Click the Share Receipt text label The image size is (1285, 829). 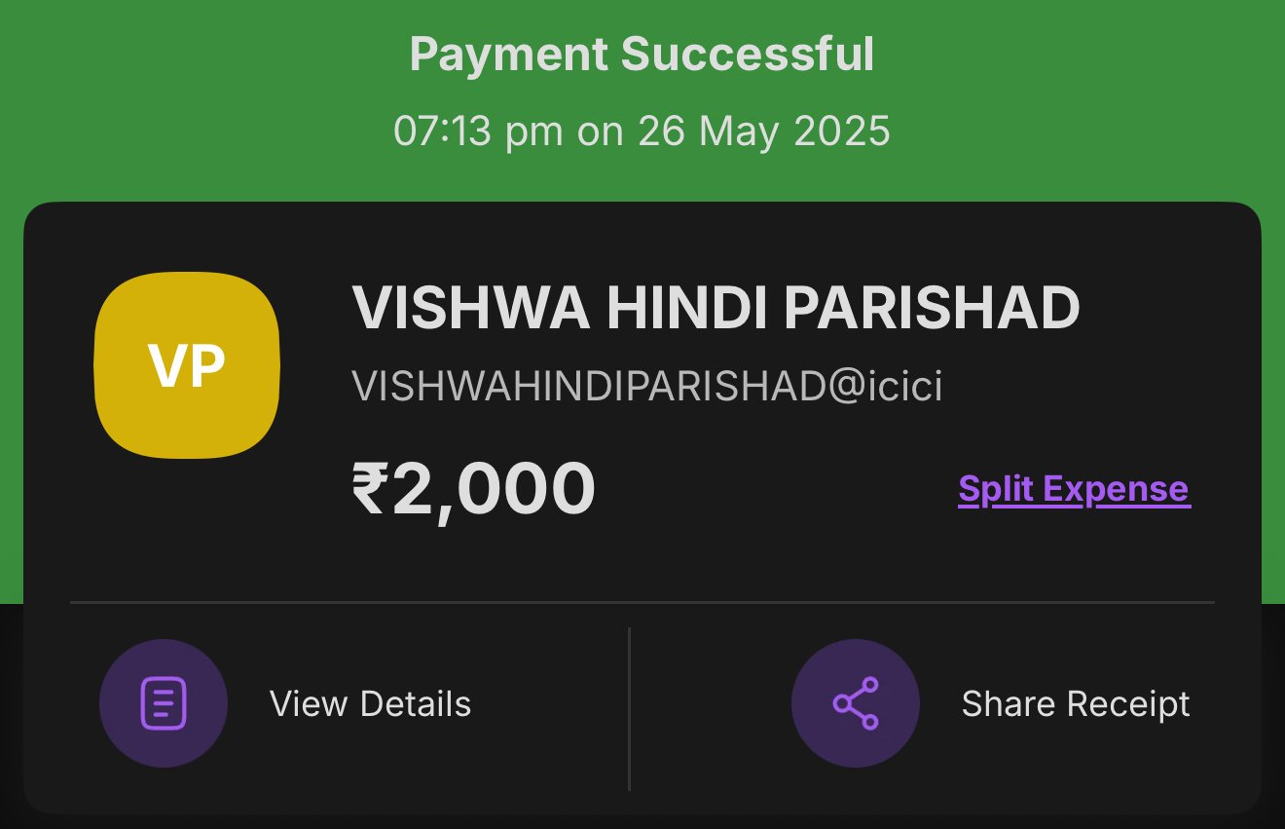[1076, 704]
